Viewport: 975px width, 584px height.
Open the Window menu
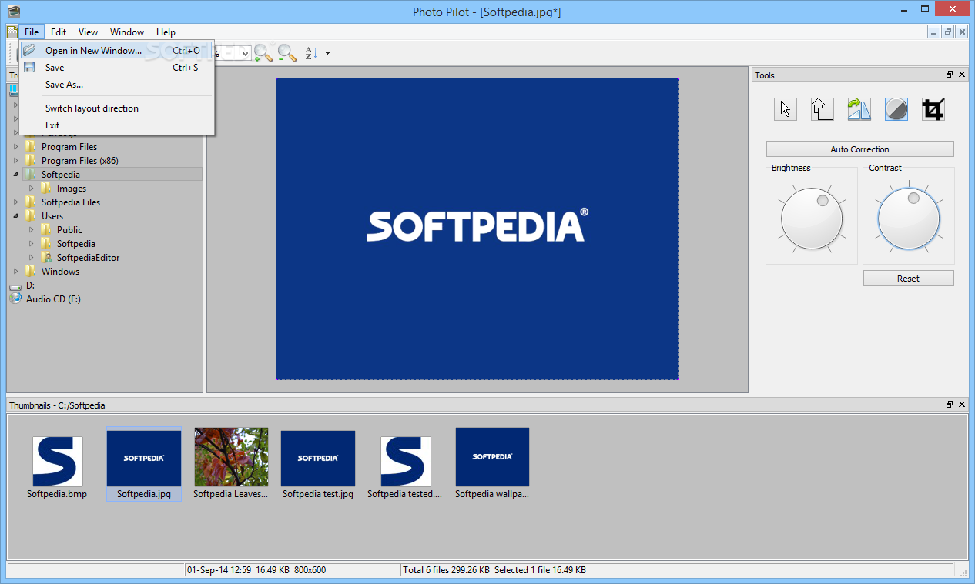tap(127, 32)
